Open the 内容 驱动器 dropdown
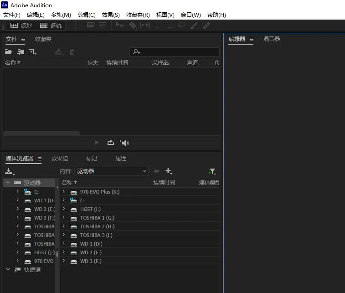This screenshot has width=345, height=293. tap(111, 171)
